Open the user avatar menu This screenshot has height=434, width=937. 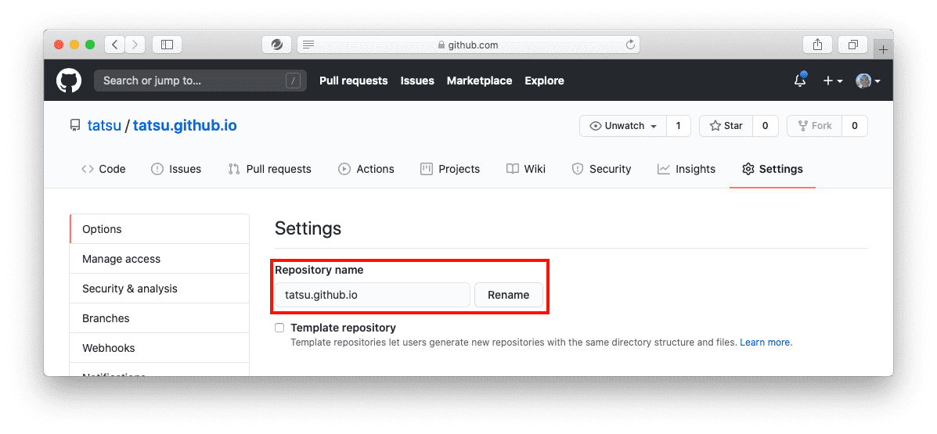click(867, 81)
